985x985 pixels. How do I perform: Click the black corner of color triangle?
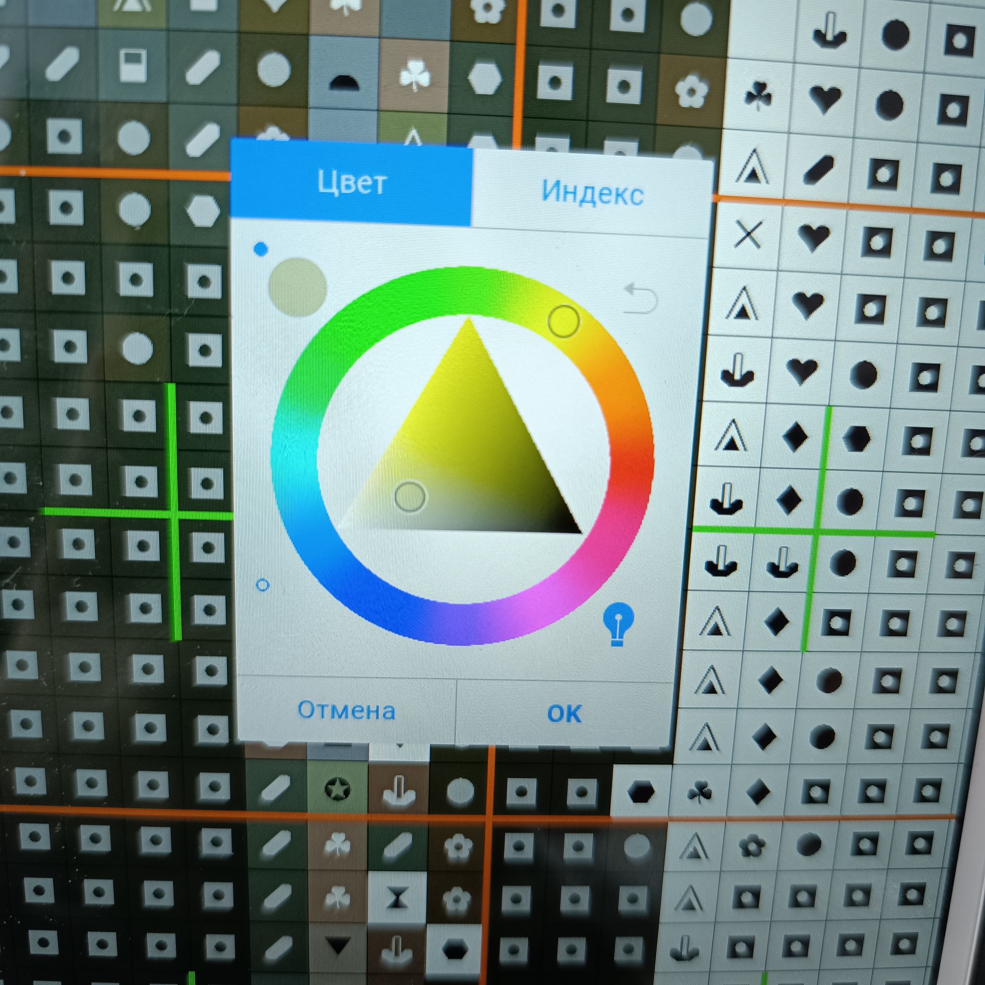(x=575, y=529)
